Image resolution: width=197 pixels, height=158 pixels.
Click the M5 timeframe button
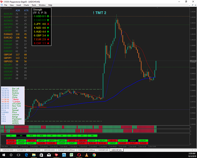pyautogui.click(x=21, y=136)
